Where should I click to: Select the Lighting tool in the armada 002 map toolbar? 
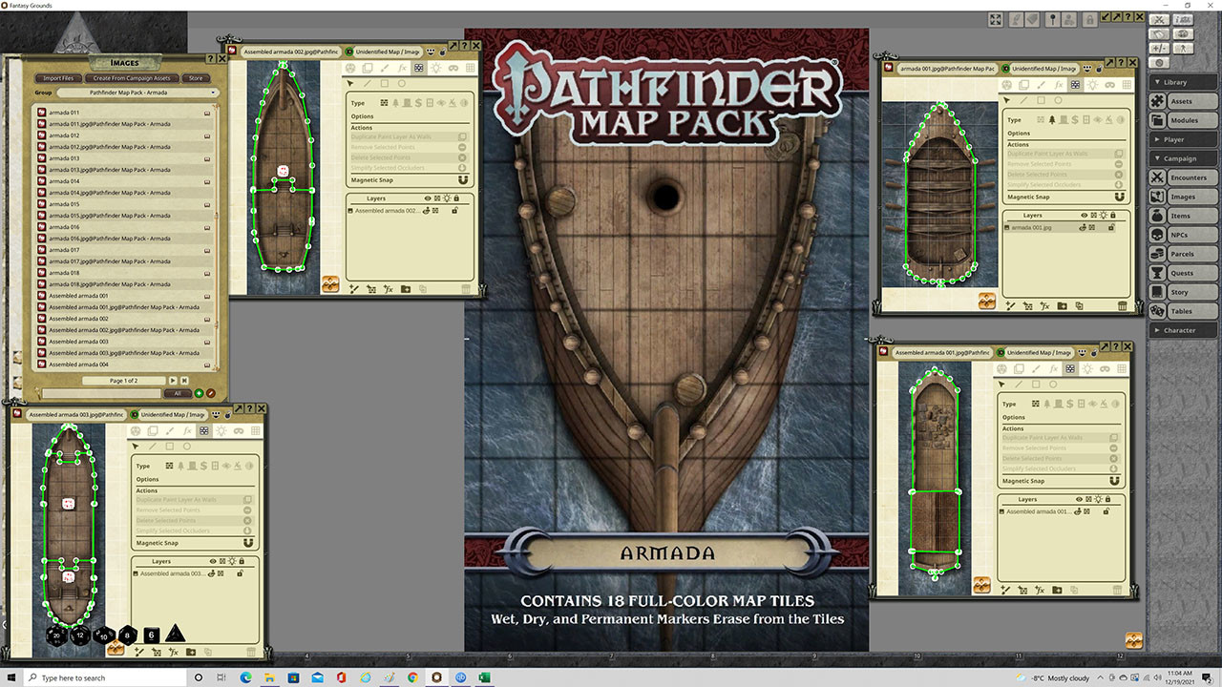click(x=436, y=68)
